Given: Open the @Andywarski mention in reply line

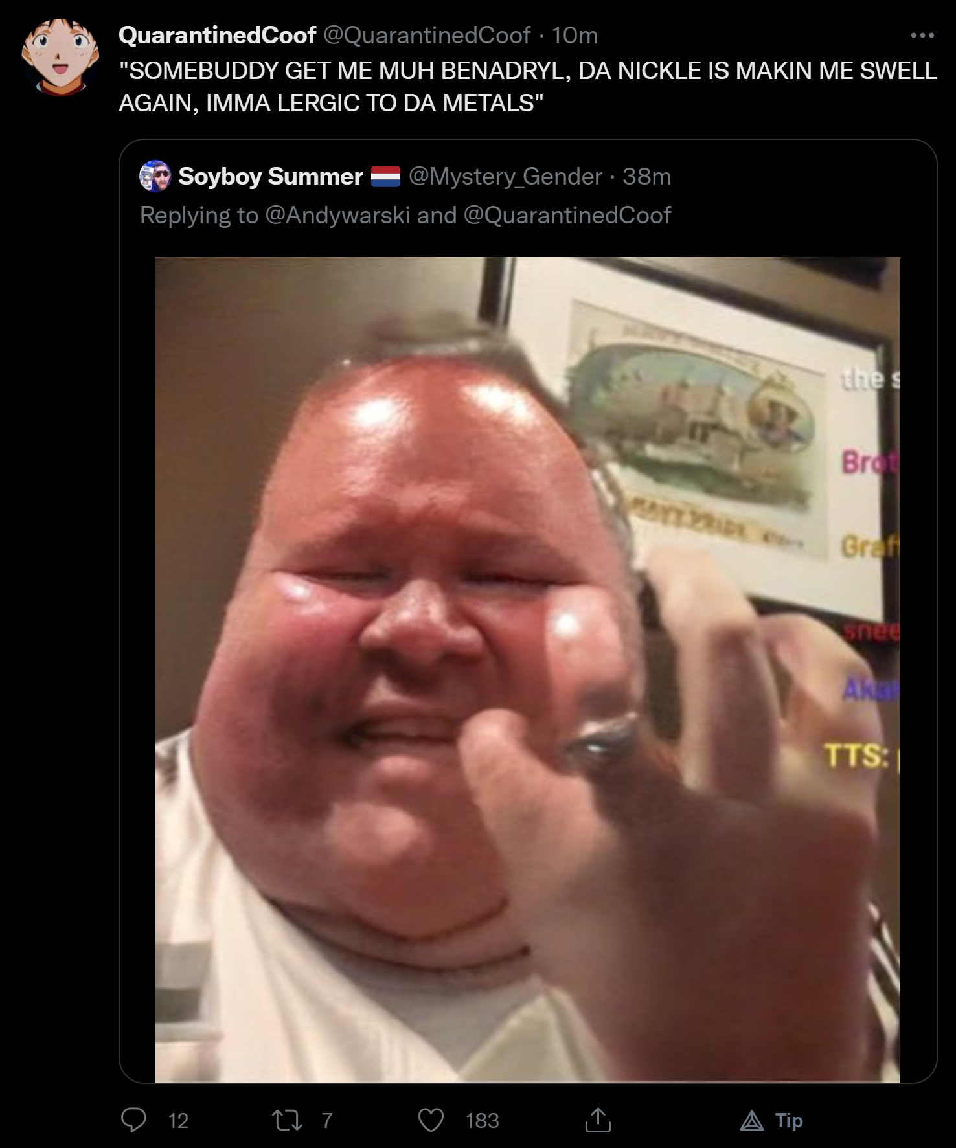Looking at the screenshot, I should [337, 215].
